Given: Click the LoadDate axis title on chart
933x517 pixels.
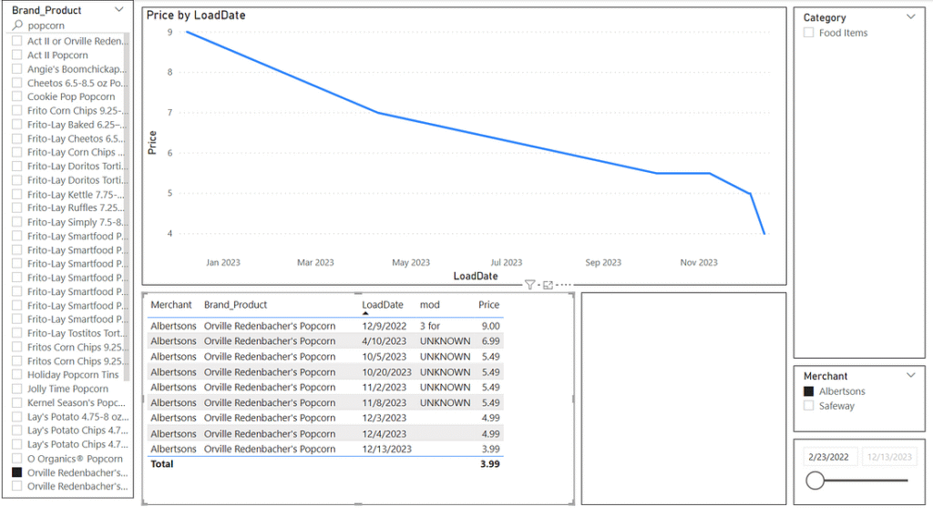Looking at the screenshot, I should 476,276.
